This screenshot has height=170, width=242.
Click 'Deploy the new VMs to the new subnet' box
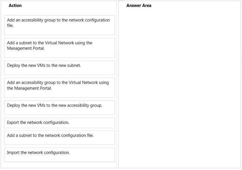coord(60,68)
